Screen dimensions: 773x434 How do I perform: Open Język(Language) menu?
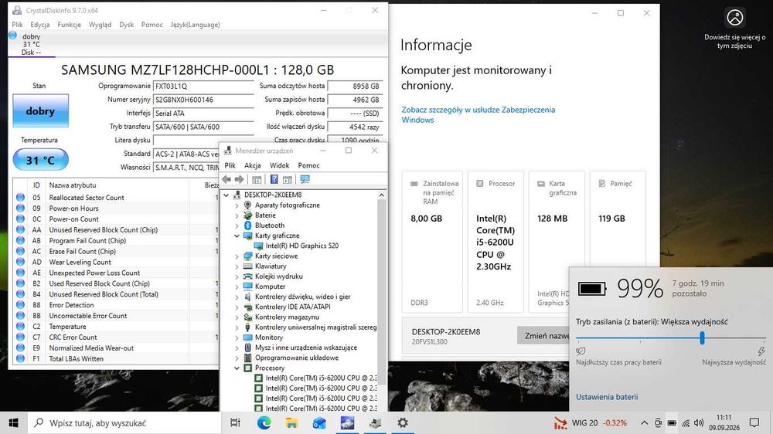point(196,24)
